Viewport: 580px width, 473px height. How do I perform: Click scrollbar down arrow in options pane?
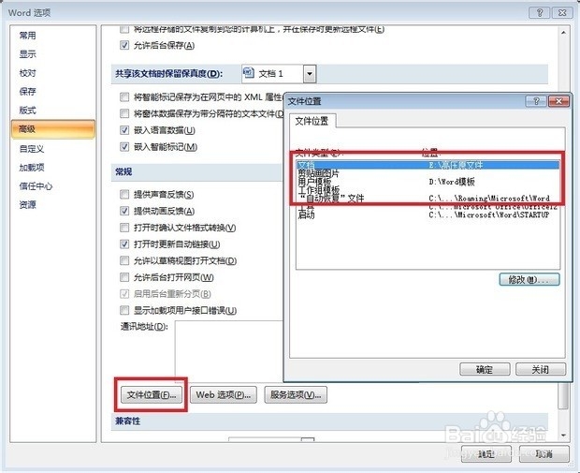coord(563,436)
